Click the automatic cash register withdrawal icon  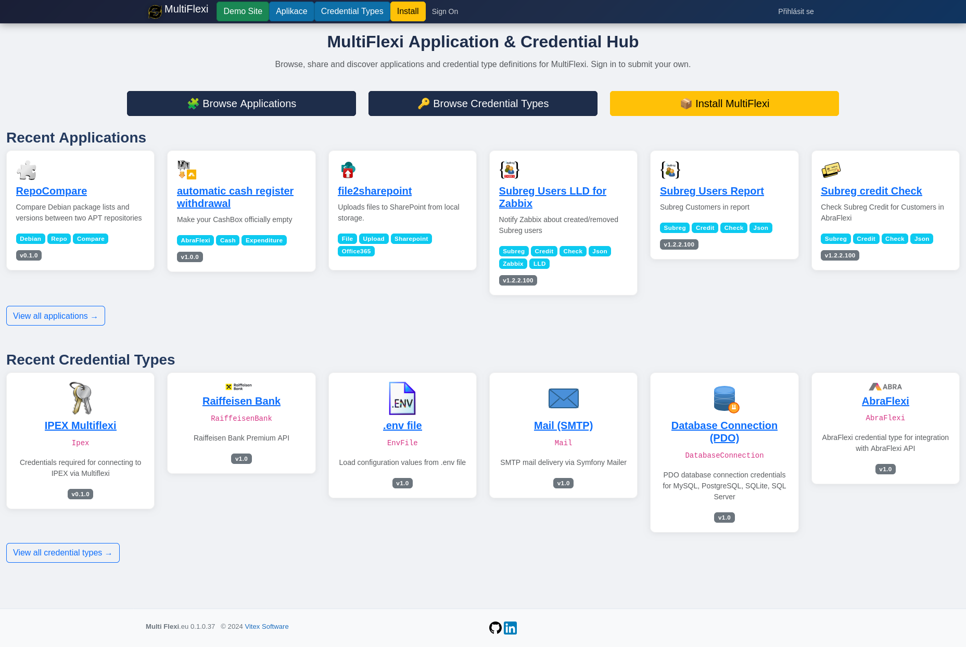pyautogui.click(x=187, y=170)
